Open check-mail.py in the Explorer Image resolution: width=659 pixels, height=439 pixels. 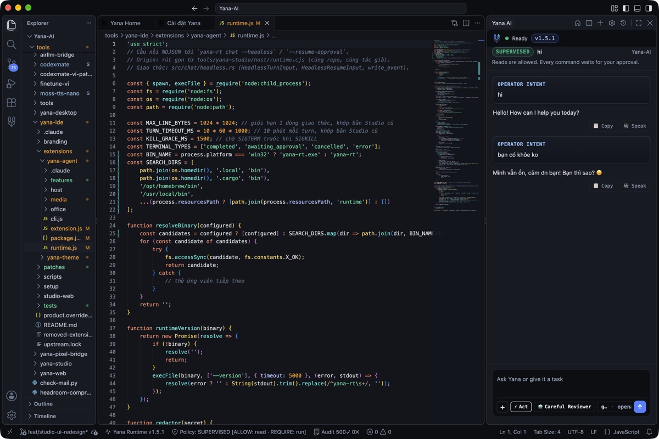coord(58,383)
